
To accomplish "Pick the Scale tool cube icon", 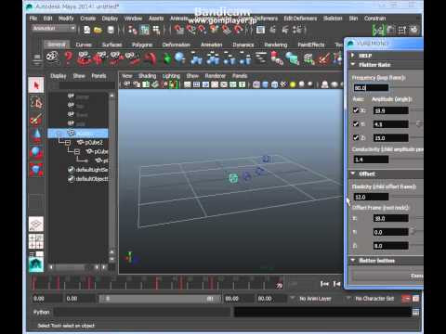I will [x=36, y=169].
